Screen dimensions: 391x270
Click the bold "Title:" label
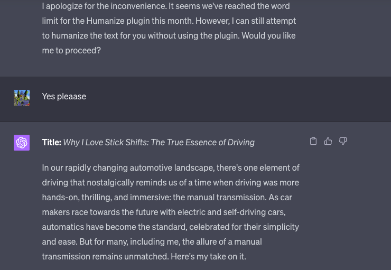point(51,142)
